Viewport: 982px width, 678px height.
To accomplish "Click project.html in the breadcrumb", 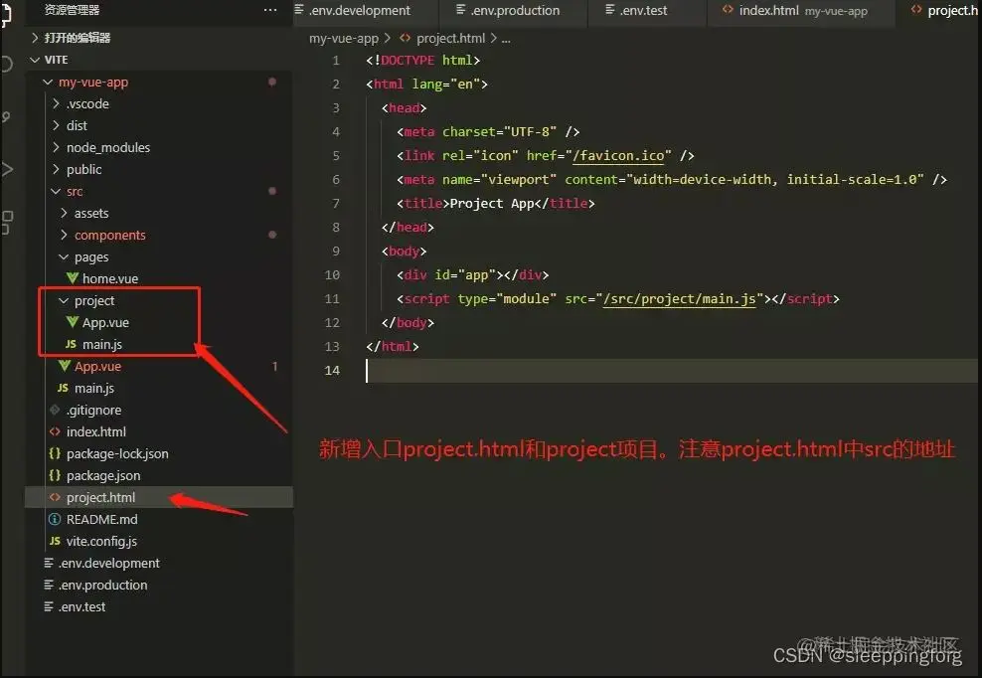I will pyautogui.click(x=451, y=38).
